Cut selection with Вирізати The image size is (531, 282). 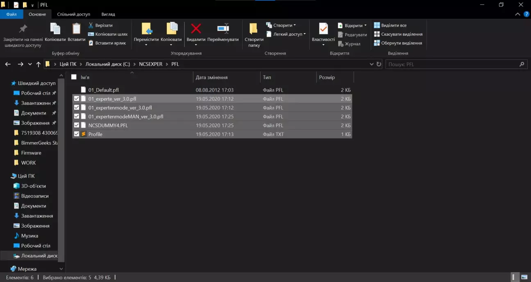[x=100, y=25]
